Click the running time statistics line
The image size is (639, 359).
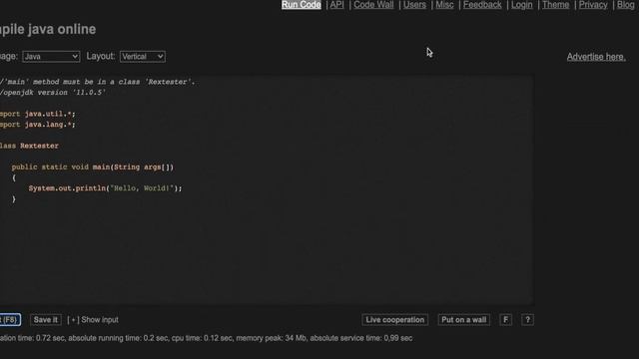(206, 338)
